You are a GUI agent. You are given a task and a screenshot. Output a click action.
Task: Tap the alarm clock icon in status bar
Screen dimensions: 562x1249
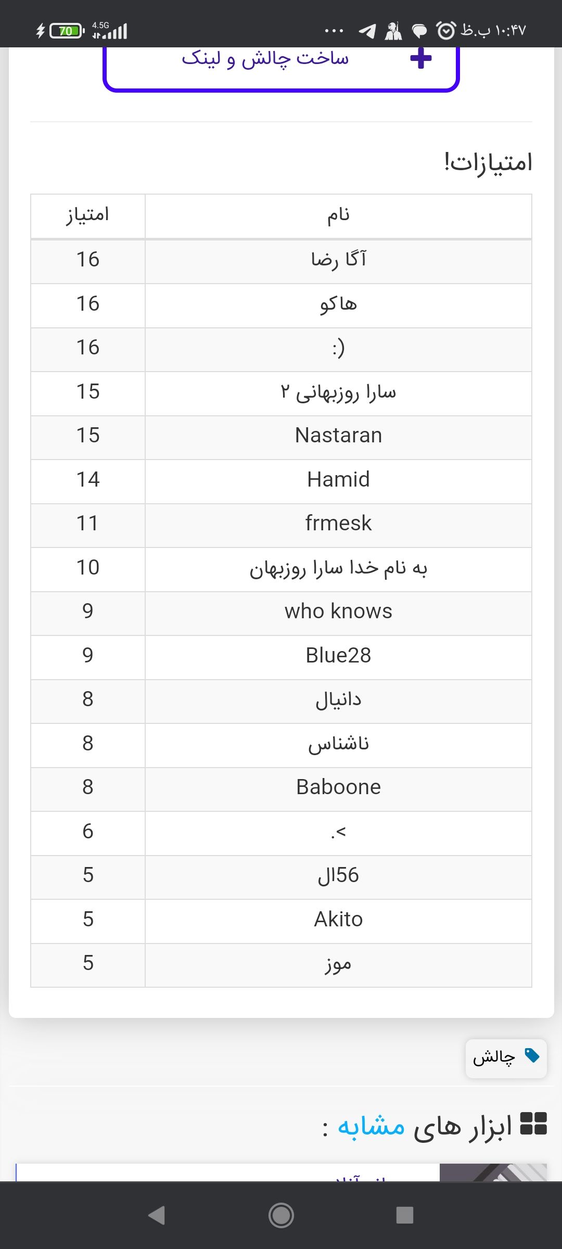point(446,31)
